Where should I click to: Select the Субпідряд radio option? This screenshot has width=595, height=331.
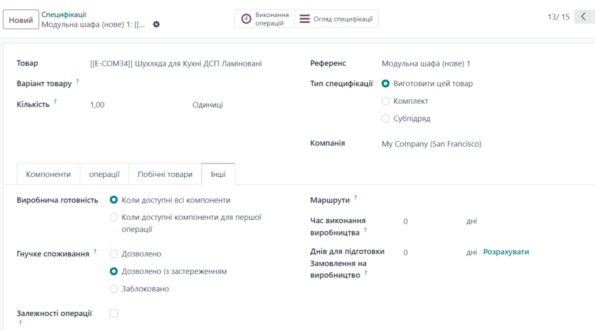click(x=386, y=119)
